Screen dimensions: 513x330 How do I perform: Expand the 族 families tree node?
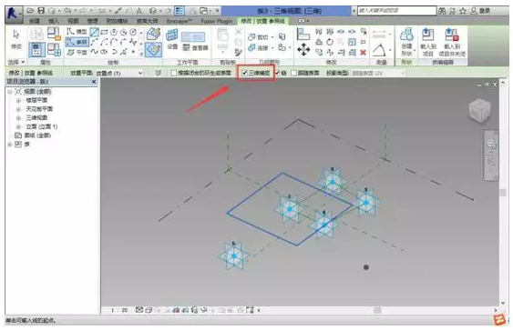click(x=10, y=145)
